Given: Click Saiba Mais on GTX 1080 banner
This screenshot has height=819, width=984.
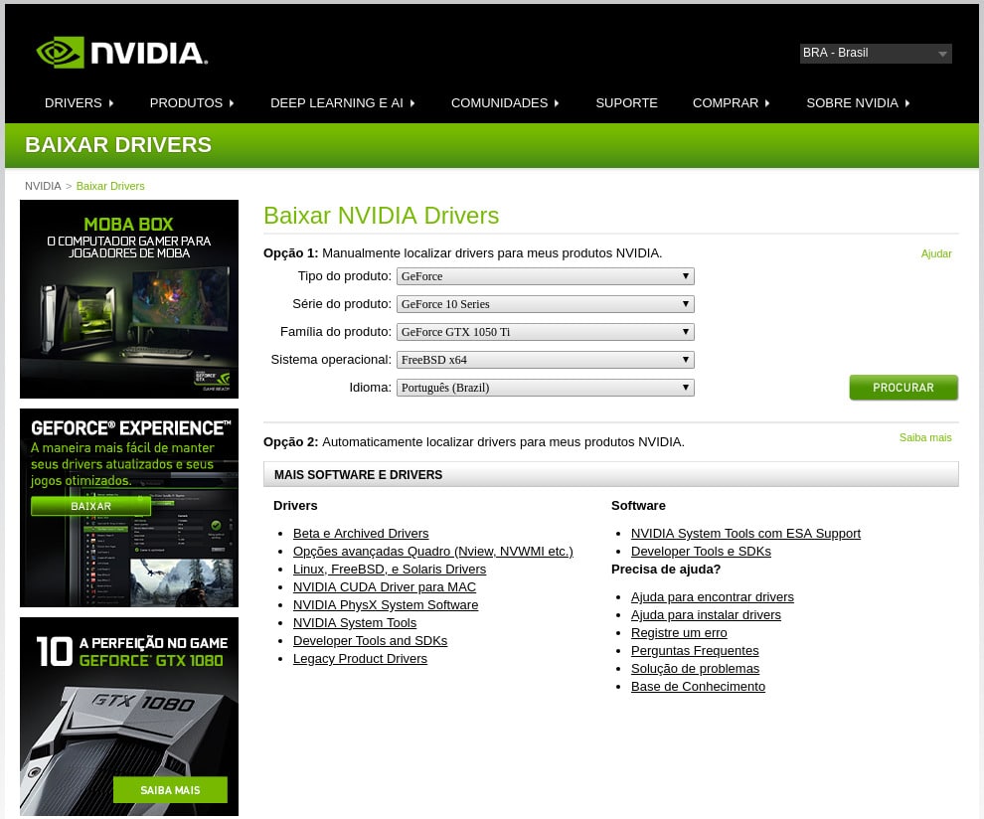Looking at the screenshot, I should pyautogui.click(x=170, y=790).
